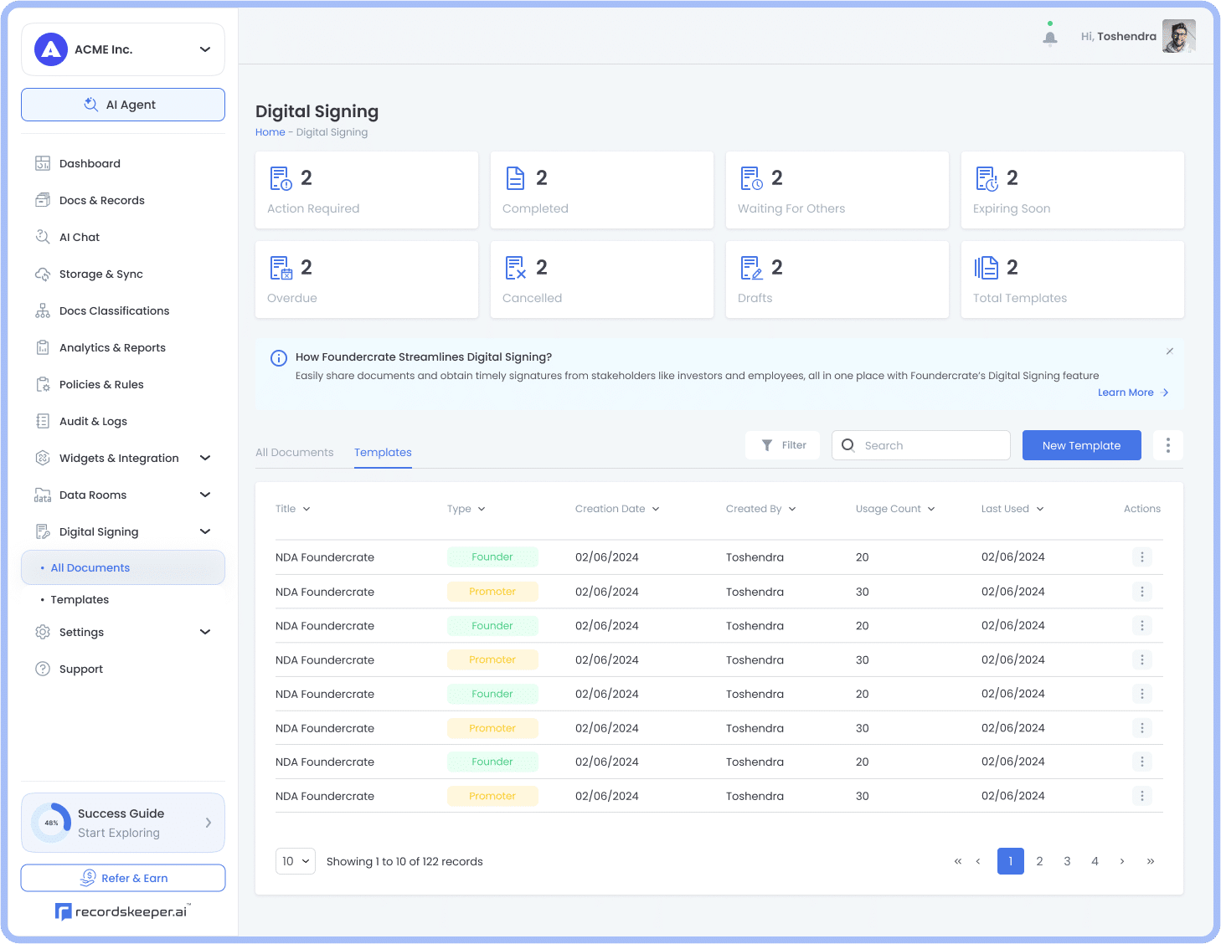Sort by the Title column

[293, 509]
